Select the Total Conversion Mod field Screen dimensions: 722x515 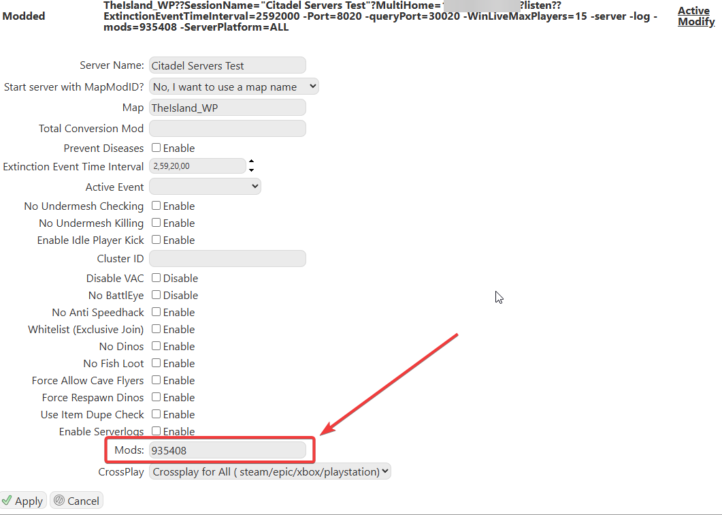point(227,128)
